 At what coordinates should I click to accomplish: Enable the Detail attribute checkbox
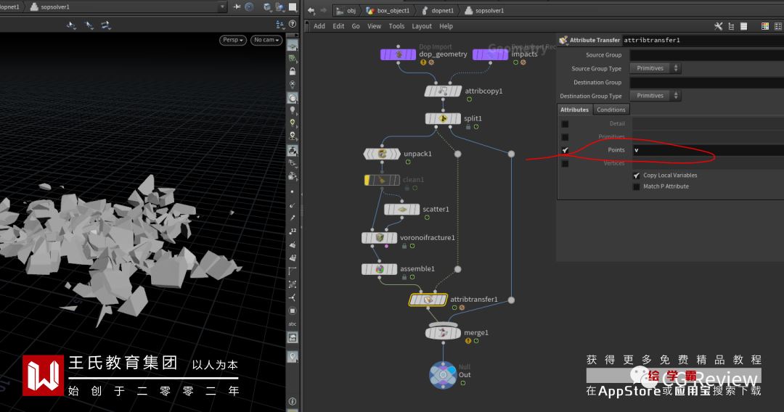[565, 124]
